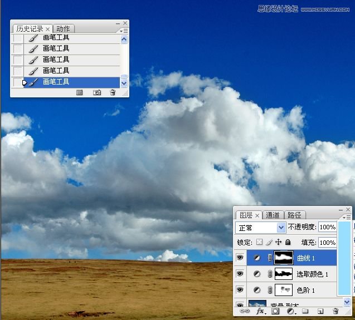The width and height of the screenshot is (355, 320).
Task: Enable lock transparent pixels option
Action: pyautogui.click(x=259, y=243)
